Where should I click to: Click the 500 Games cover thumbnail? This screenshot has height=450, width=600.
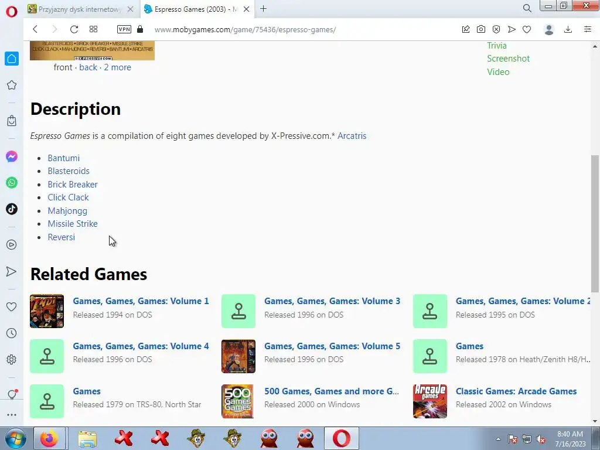238,401
